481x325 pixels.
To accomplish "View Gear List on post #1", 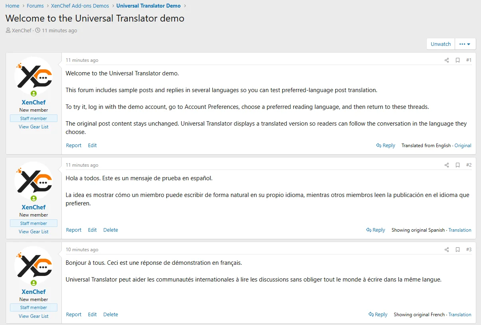I will (x=34, y=127).
